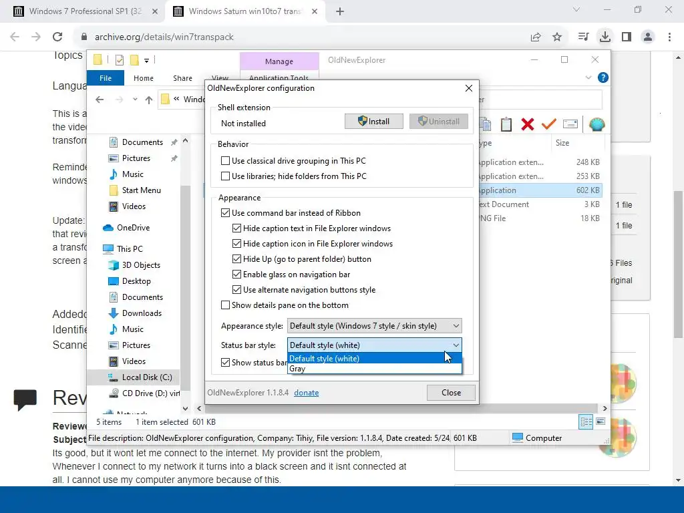Click the archive.org address bar
Screen dimensions: 684x513
click(x=301, y=37)
